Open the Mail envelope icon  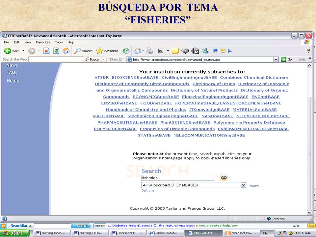tap(138, 51)
